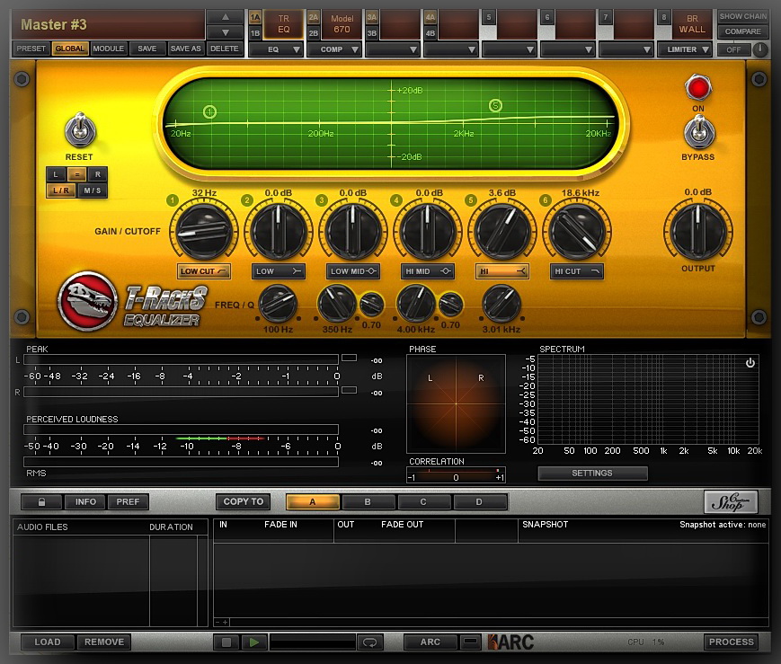This screenshot has height=664, width=781.
Task: Select the TR EQ module slot
Action: click(x=283, y=24)
